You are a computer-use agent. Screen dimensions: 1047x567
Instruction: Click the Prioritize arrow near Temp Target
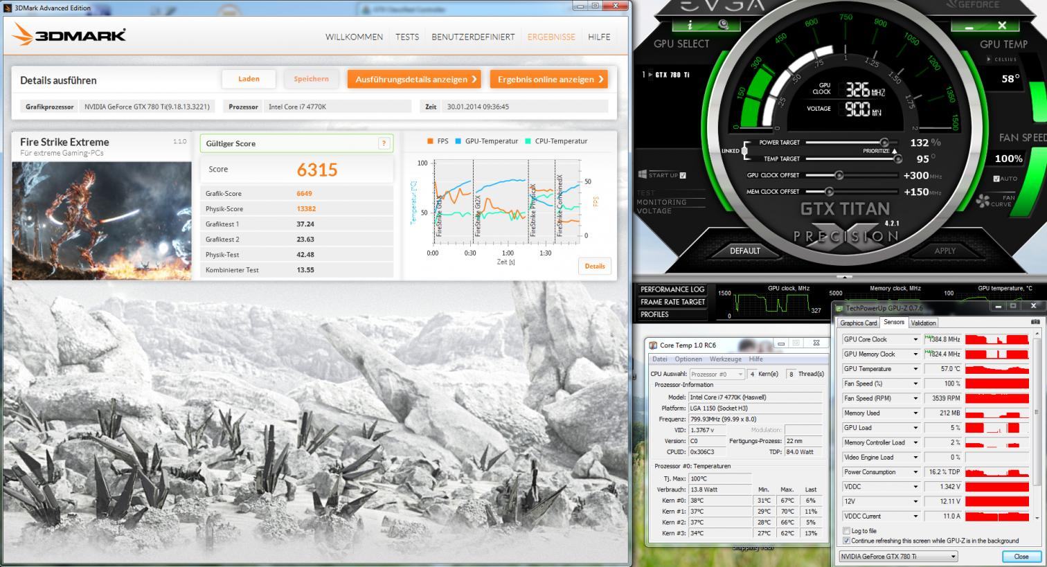pyautogui.click(x=894, y=151)
